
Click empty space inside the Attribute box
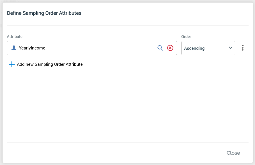[x=100, y=48]
